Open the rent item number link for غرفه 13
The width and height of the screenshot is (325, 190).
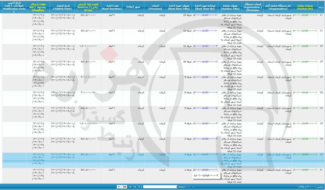point(205,15)
